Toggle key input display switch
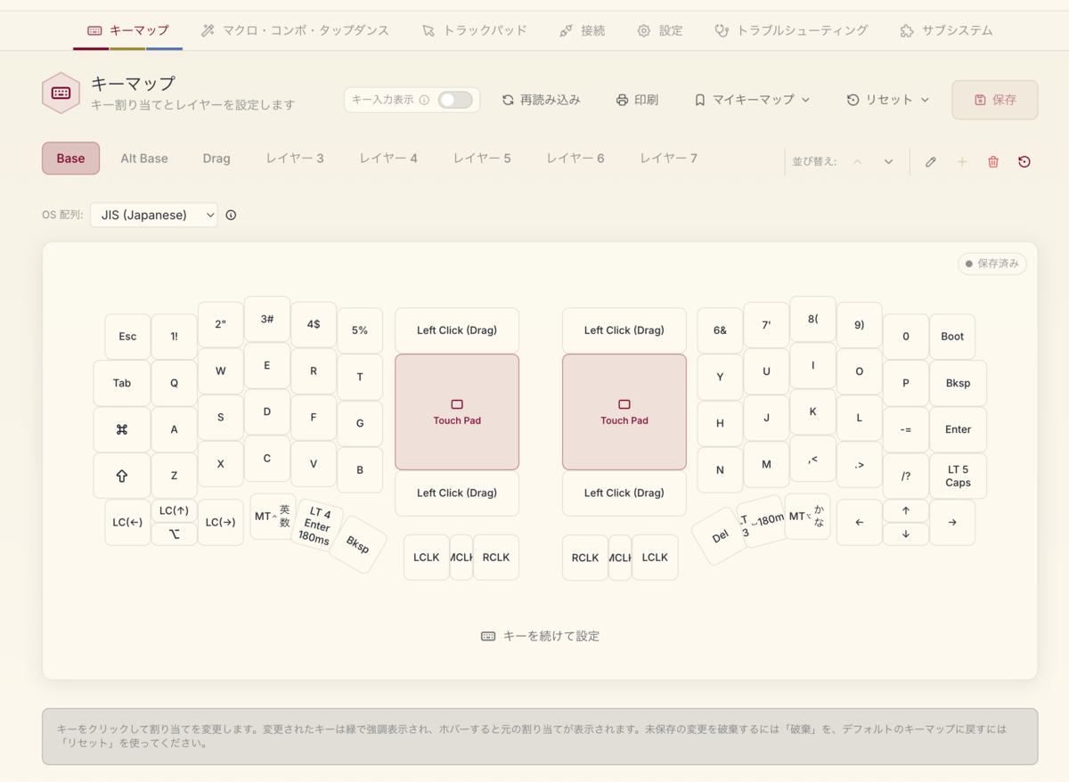The height and width of the screenshot is (782, 1069). pos(455,100)
